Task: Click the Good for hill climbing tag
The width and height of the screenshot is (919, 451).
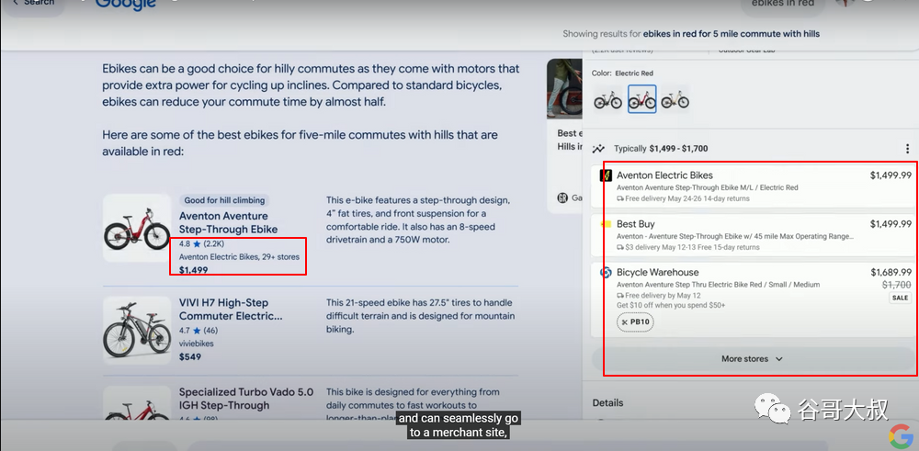Action: (x=224, y=200)
